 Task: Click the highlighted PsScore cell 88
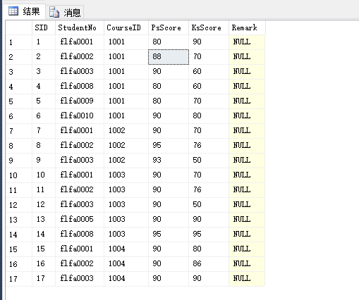coord(169,57)
